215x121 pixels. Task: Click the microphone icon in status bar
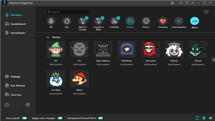(x=204, y=118)
